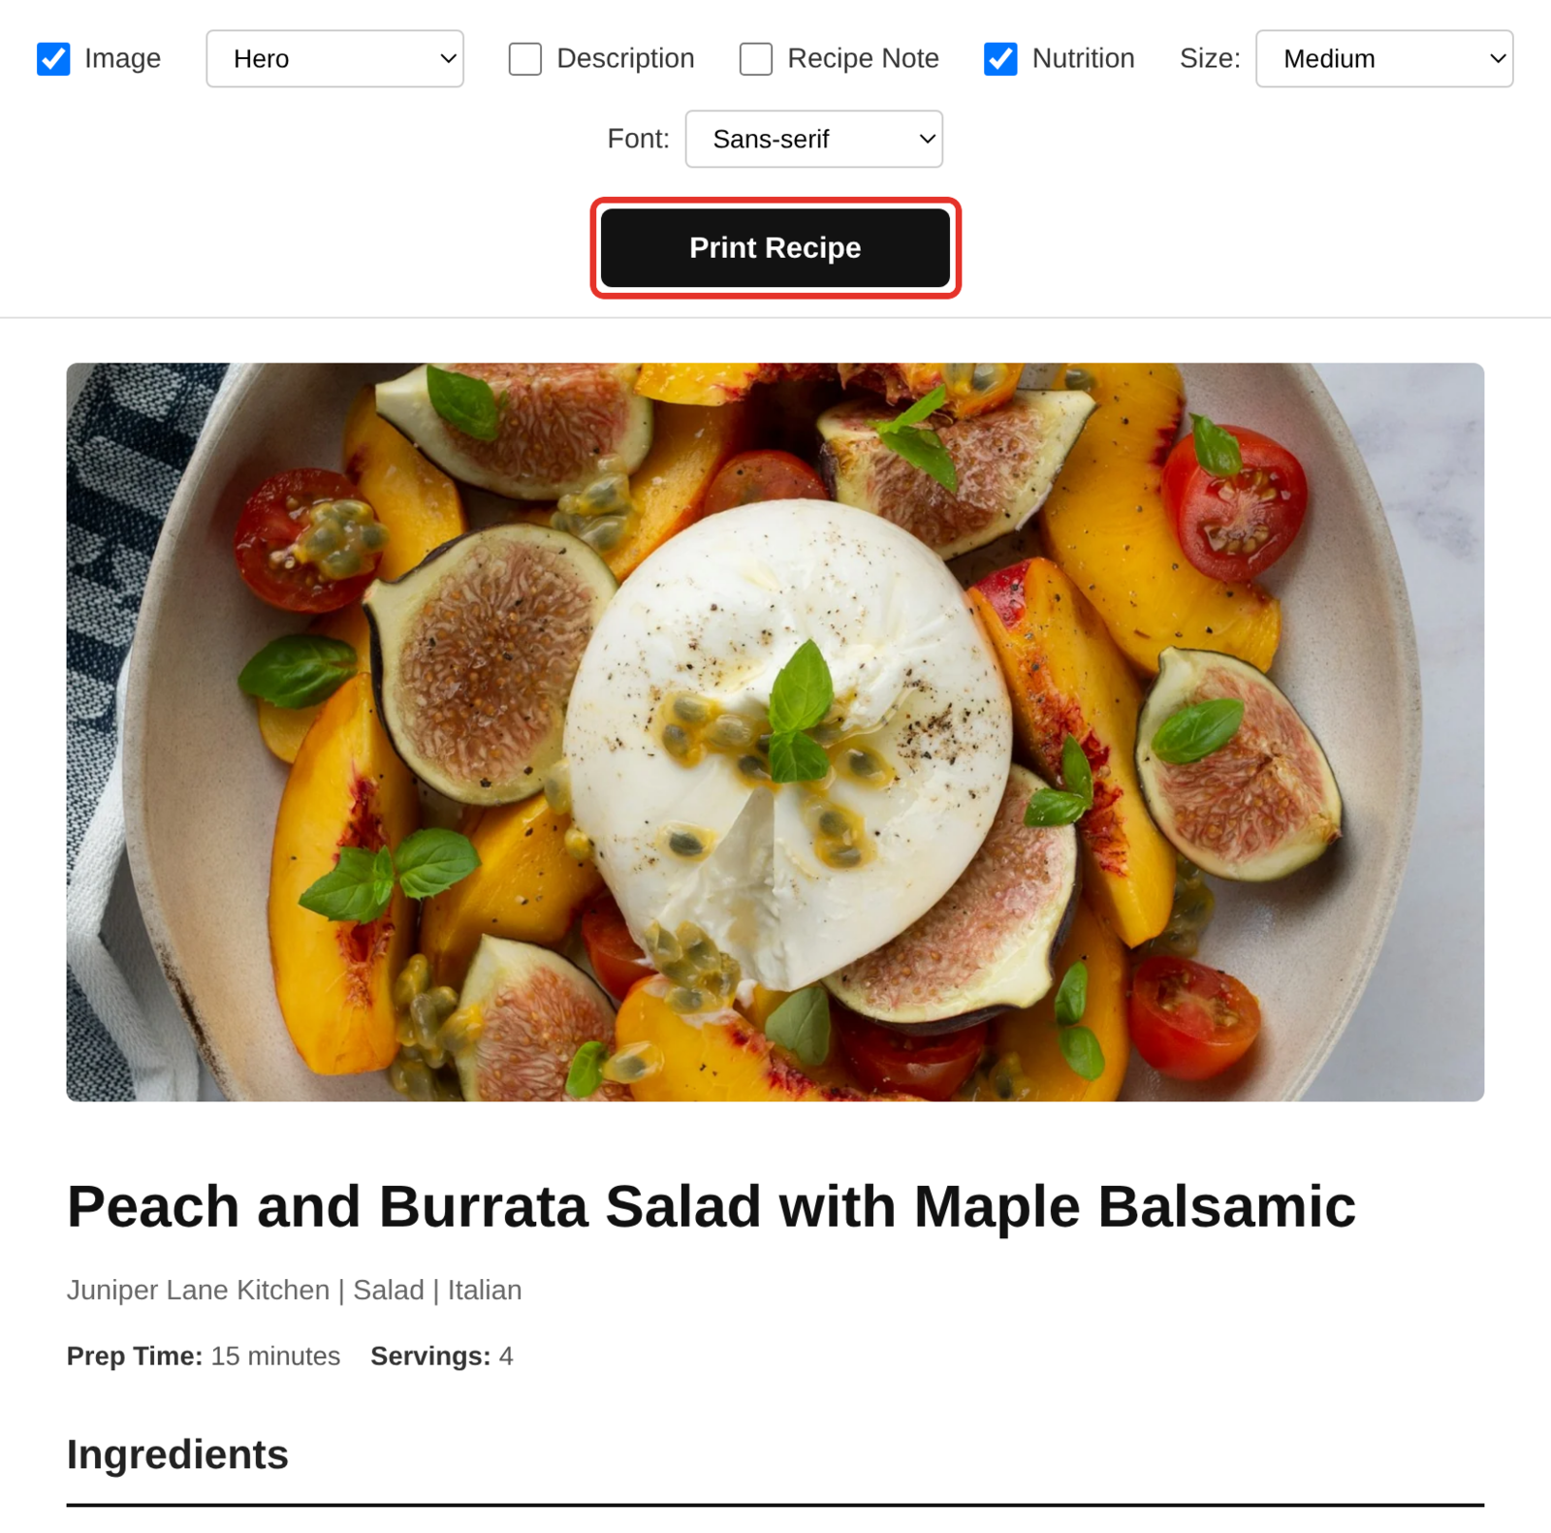
Task: Expand the Size dropdown showing Medium
Action: coord(1384,59)
